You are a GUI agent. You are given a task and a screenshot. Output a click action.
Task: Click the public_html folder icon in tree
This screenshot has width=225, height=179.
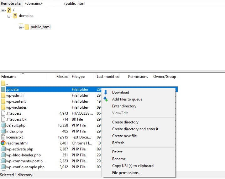[x=27, y=27]
